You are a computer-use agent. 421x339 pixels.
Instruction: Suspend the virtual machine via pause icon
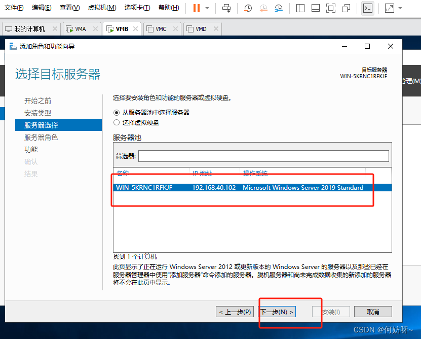(x=197, y=8)
